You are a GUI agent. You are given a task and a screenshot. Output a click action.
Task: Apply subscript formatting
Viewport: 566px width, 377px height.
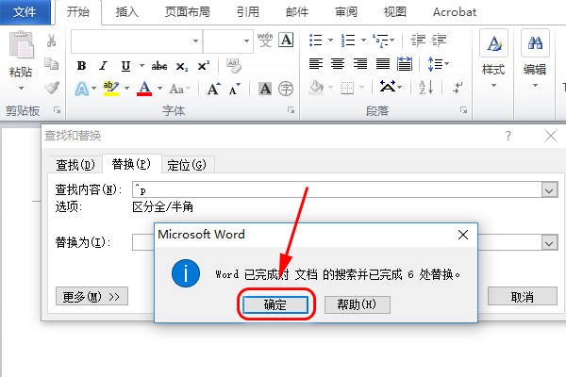click(181, 66)
